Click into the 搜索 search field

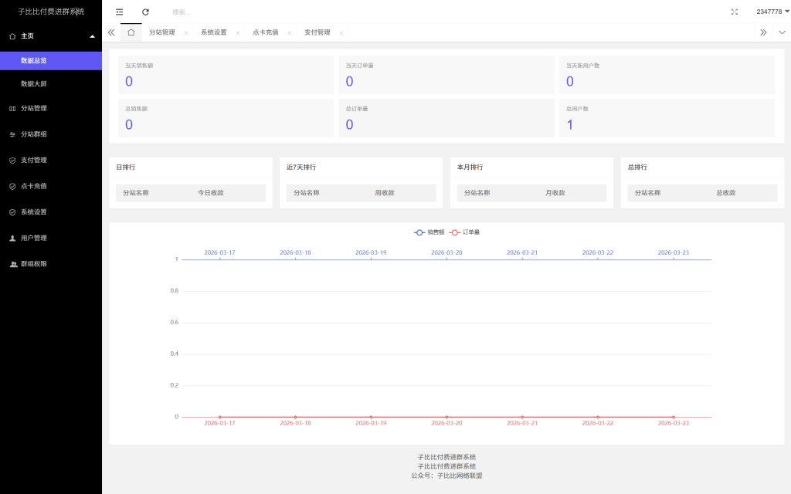click(185, 12)
